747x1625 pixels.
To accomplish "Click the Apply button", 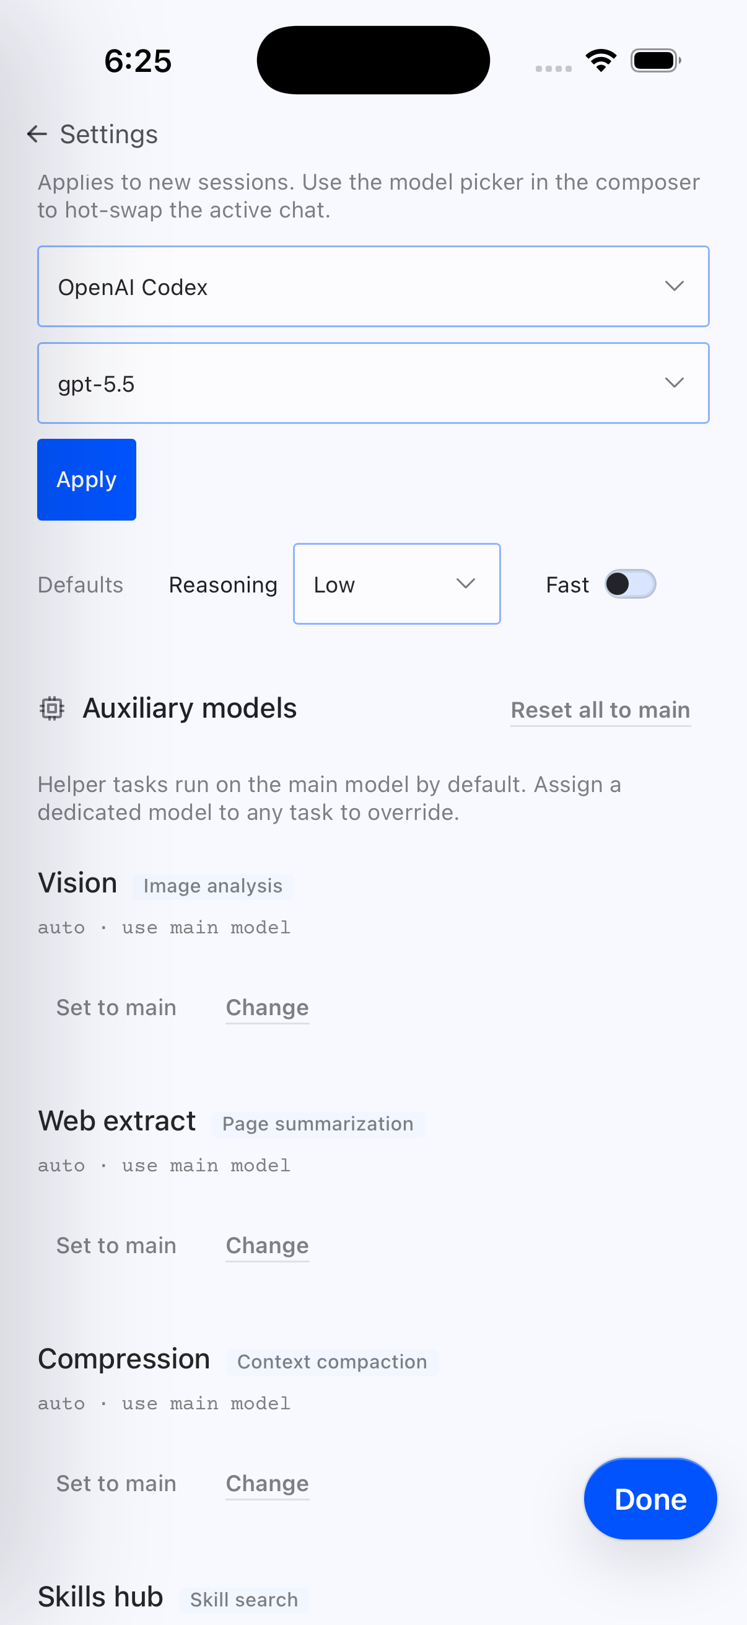I will point(87,480).
